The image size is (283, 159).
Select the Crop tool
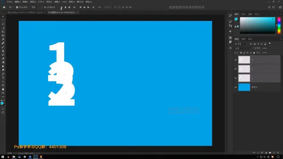3,32
